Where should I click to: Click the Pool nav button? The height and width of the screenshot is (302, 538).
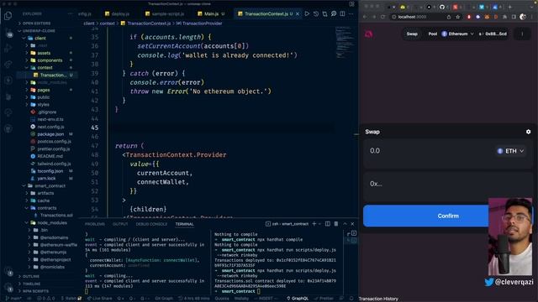432,34
